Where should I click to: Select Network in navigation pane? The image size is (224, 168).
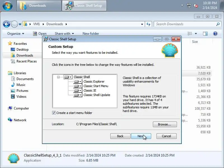20,120
